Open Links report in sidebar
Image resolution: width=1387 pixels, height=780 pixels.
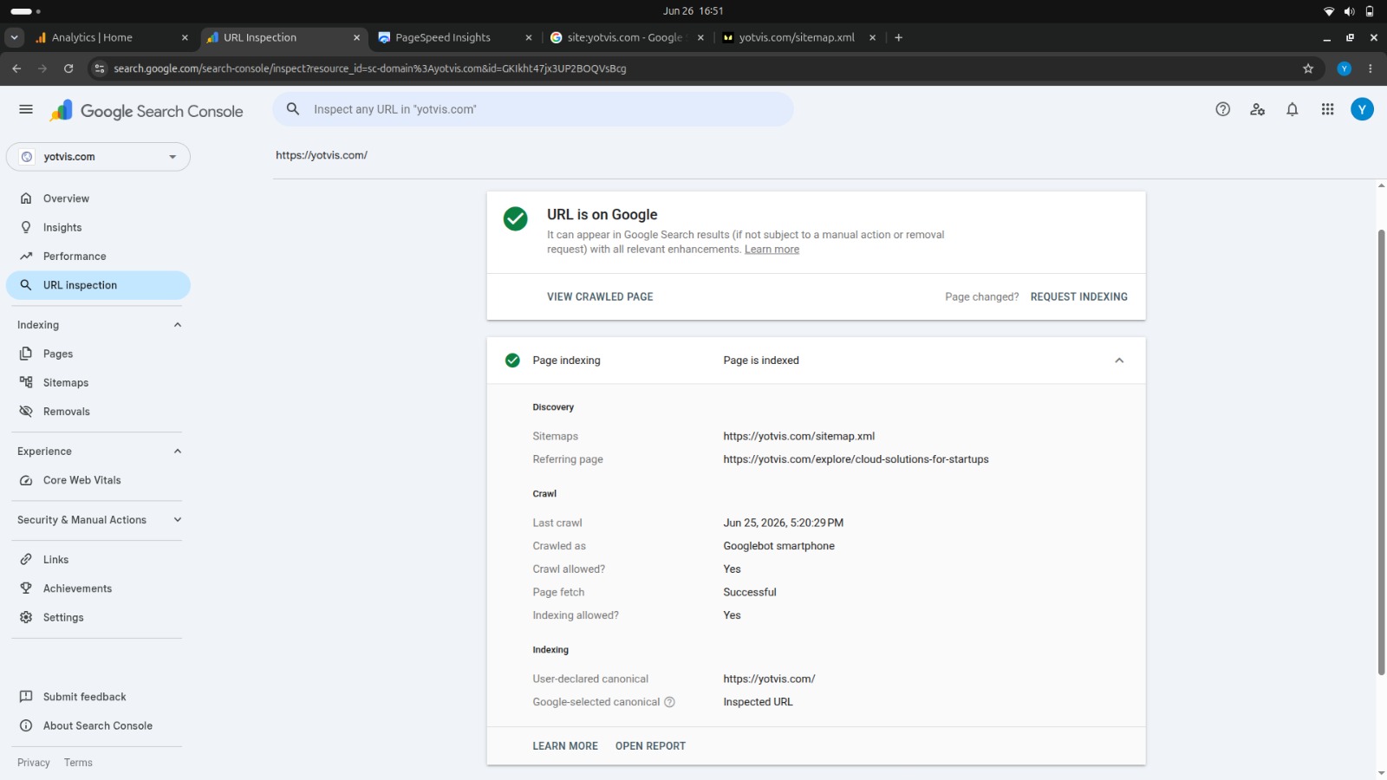click(98, 560)
